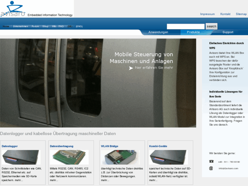248x186 pixels.
Task: Open the Wiki - FAQ menu item
Action: pos(58,26)
